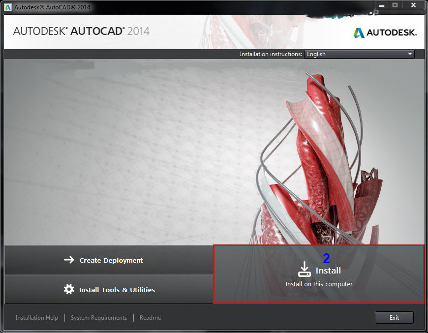This screenshot has height=333, width=428.
Task: Expand the English dropdown arrow
Action: point(410,54)
